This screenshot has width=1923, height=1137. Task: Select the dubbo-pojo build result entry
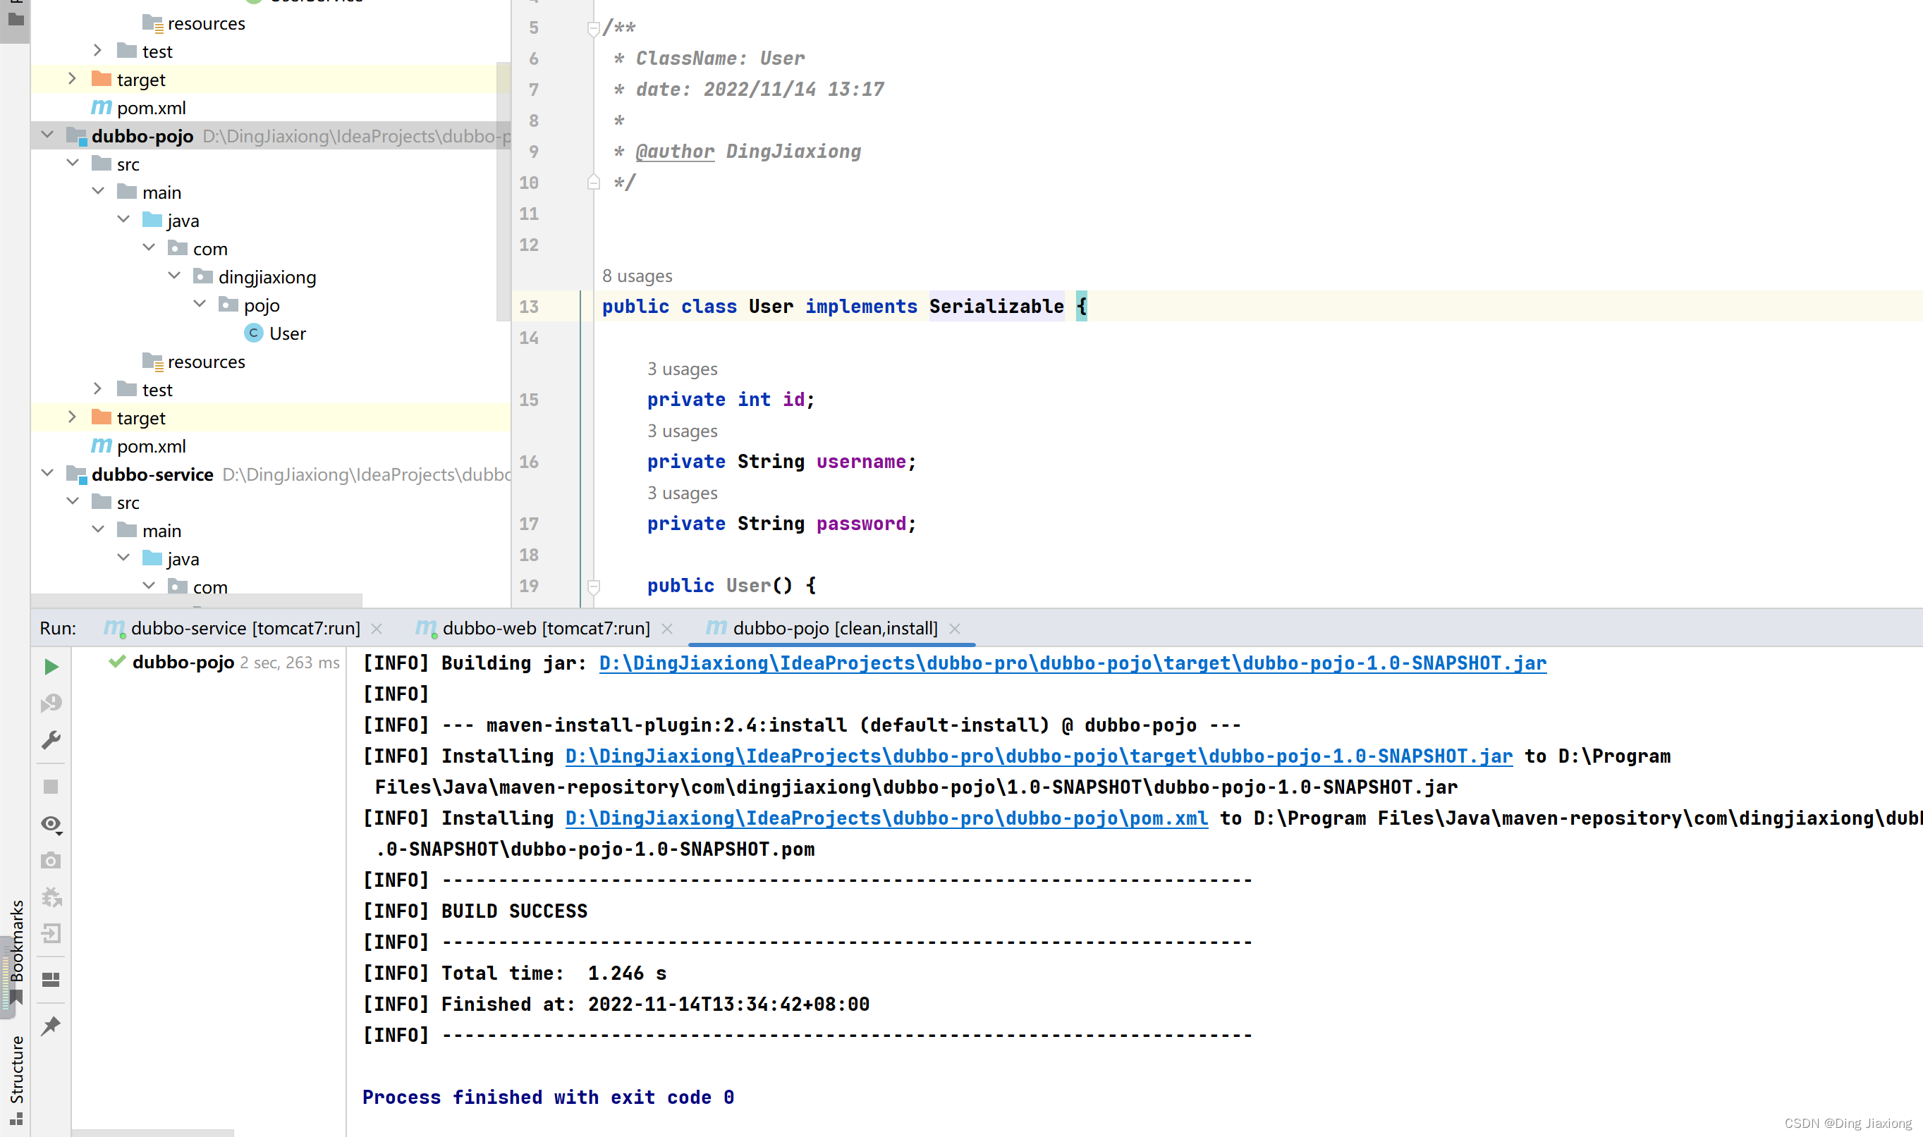tap(224, 662)
